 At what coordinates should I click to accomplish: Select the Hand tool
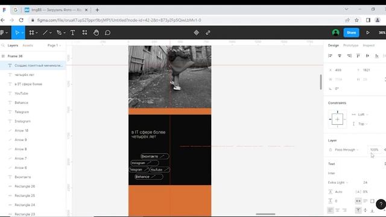coord(96,33)
